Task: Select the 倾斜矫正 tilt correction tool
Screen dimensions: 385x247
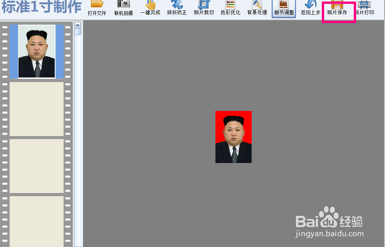Action: 177,10
